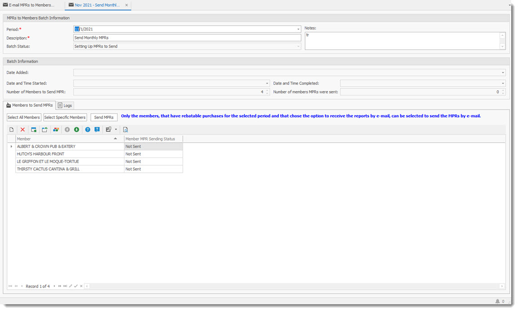Switch to the Logs tab
The height and width of the screenshot is (311, 518).
[65, 105]
